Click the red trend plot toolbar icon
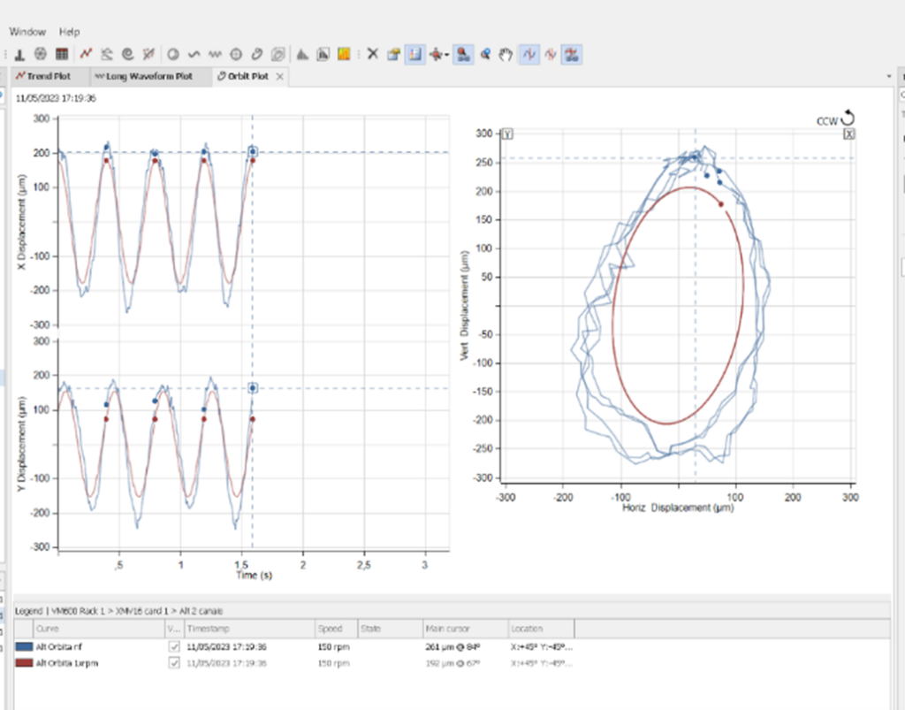Viewport: 905px width, 710px height. click(x=86, y=54)
